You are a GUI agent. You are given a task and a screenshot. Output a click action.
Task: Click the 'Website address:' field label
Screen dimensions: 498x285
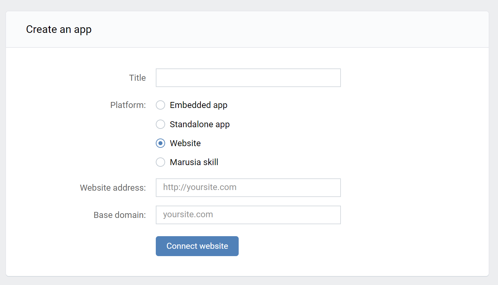[x=113, y=188]
